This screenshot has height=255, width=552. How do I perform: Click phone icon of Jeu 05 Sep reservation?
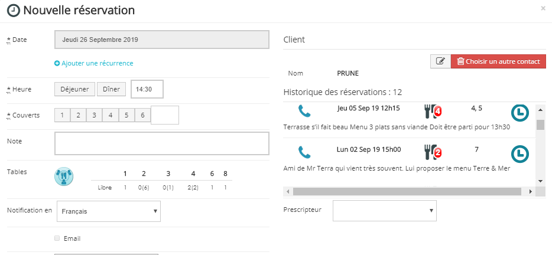304,112
